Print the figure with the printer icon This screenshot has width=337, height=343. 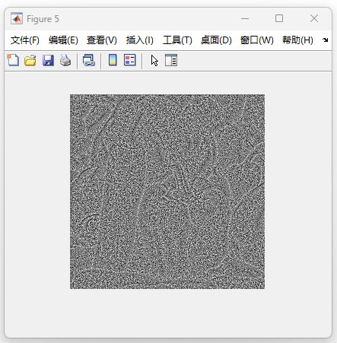tap(65, 60)
